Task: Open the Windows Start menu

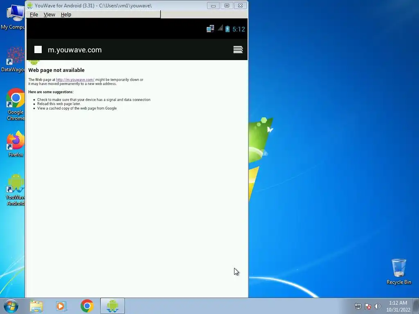Action: coord(11,306)
